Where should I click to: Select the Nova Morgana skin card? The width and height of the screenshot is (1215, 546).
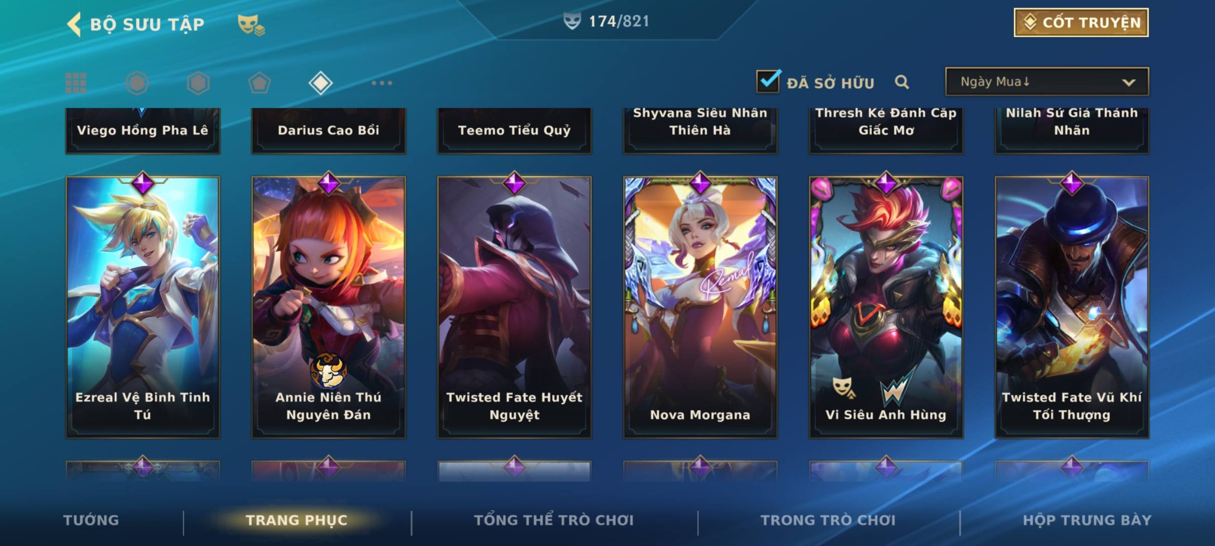[700, 307]
